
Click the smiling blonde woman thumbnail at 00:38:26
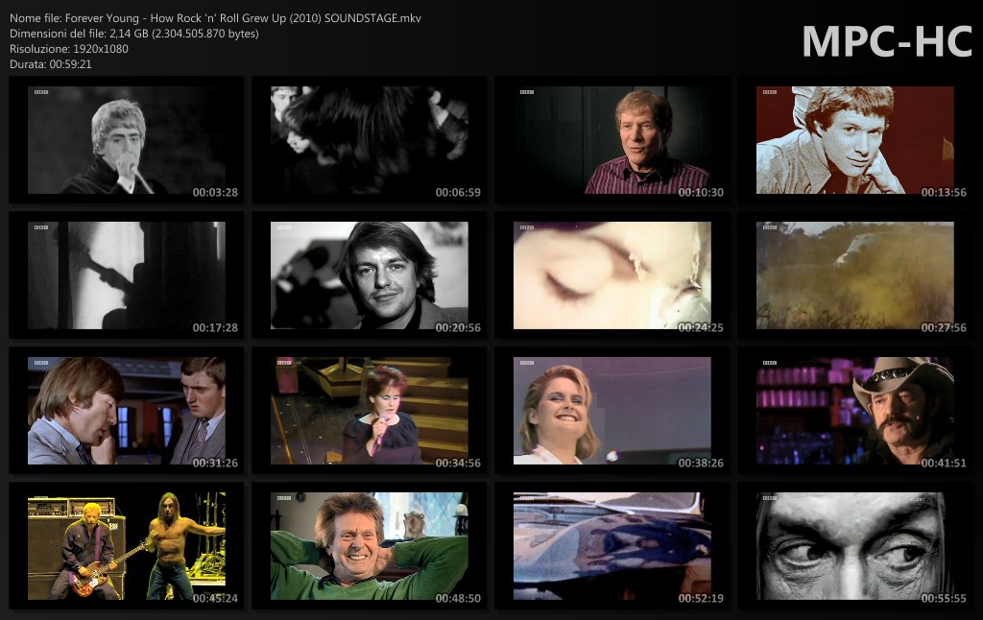coord(612,411)
